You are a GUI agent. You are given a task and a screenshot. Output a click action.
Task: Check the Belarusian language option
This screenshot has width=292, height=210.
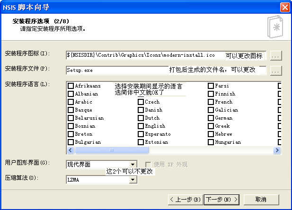pyautogui.click(x=71, y=118)
